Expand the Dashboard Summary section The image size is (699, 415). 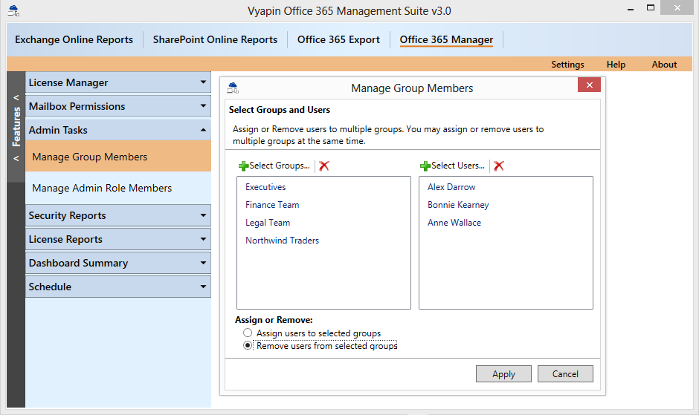(x=117, y=263)
